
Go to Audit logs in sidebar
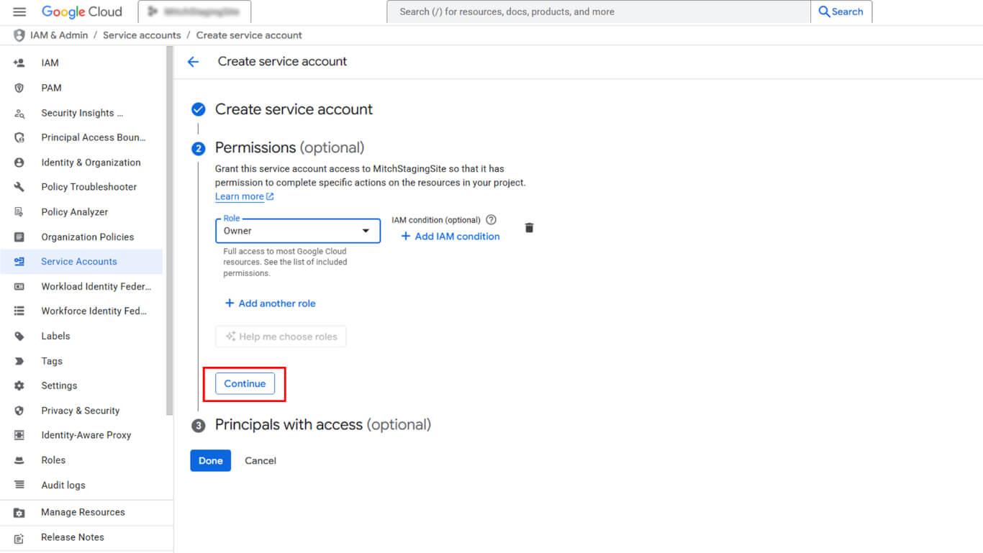pyautogui.click(x=63, y=485)
